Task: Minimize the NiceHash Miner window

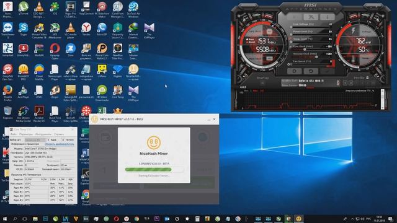Action: tap(209, 119)
